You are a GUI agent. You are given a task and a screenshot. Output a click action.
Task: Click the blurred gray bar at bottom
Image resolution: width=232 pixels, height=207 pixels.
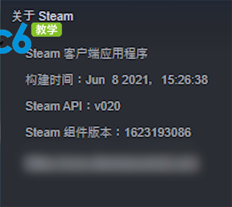tap(112, 163)
